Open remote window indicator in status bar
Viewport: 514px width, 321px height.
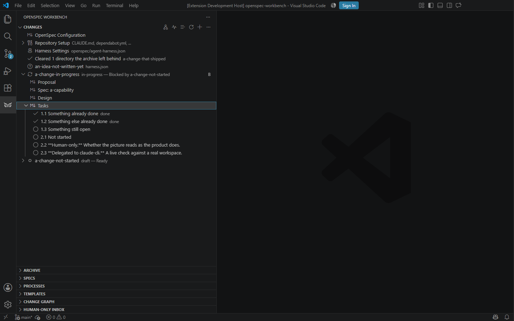6,317
